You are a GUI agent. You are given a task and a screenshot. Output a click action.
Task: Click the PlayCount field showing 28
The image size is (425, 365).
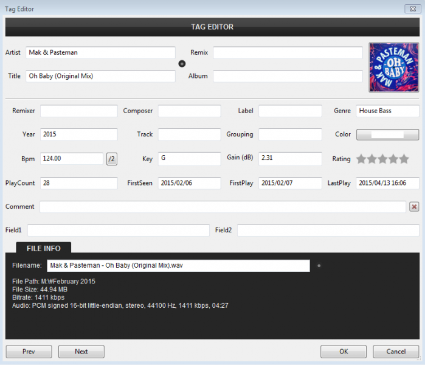79,183
